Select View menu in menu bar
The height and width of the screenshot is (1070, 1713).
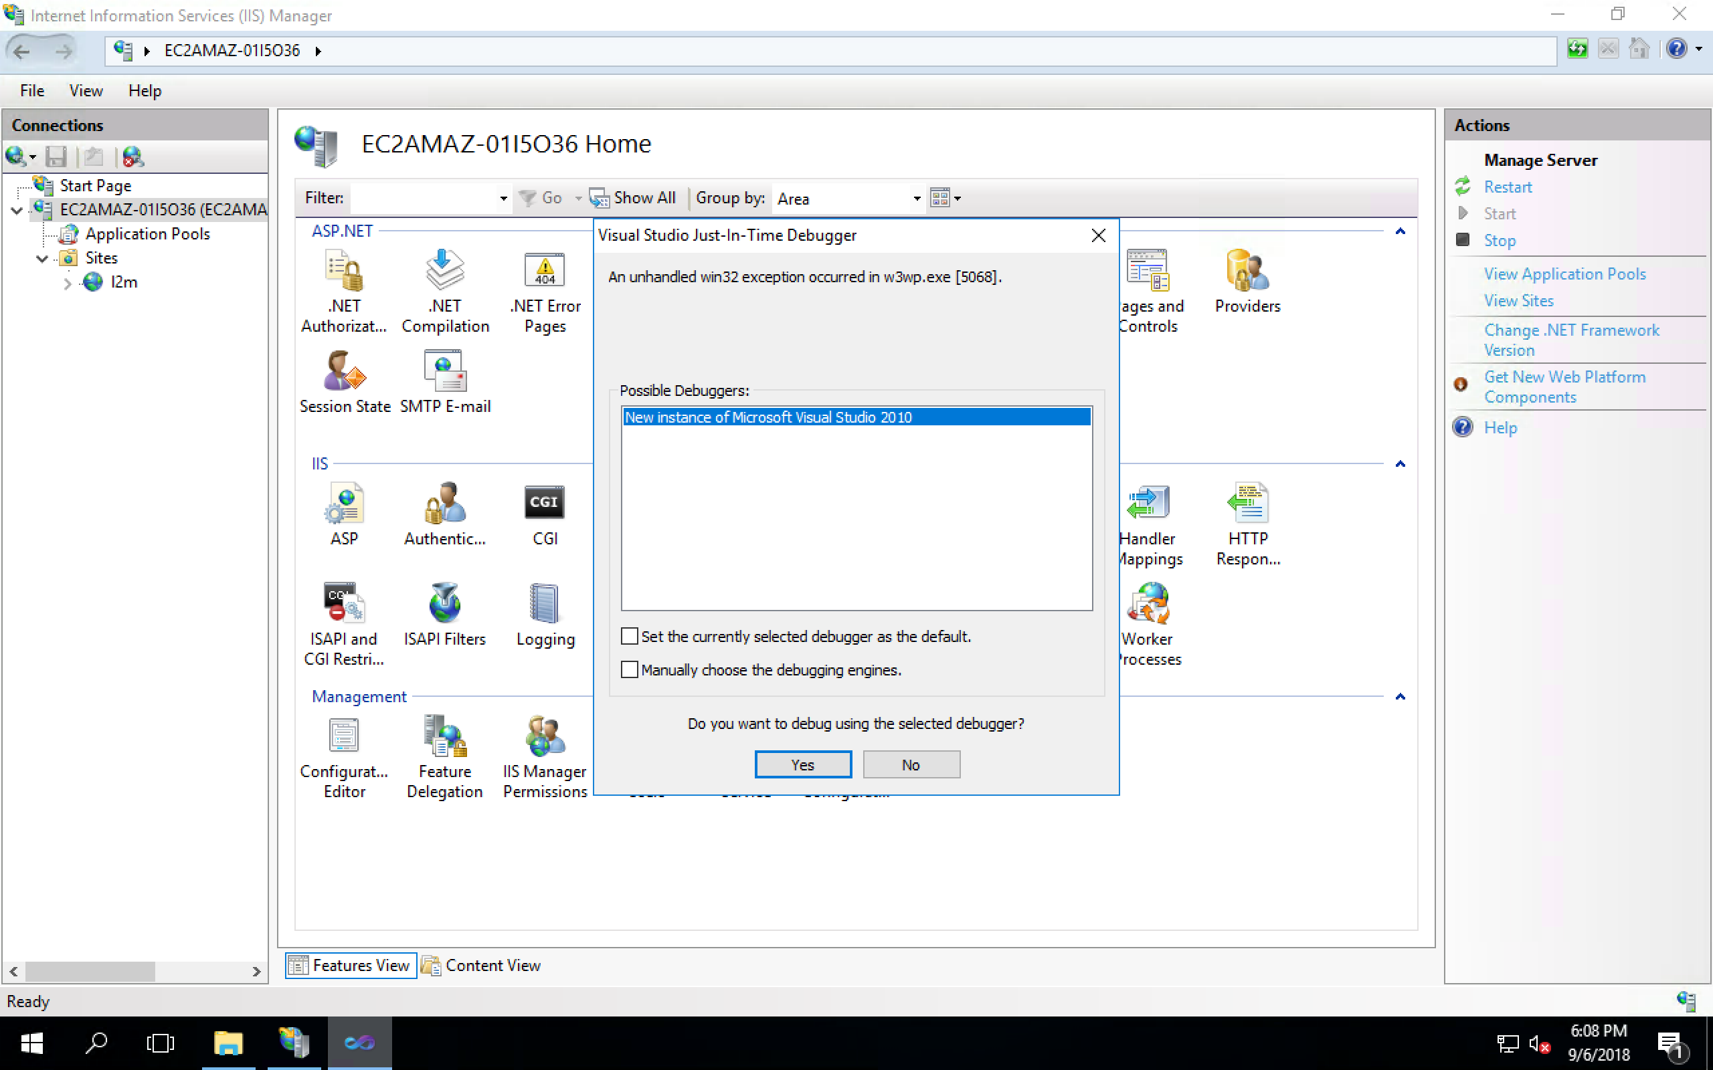(85, 90)
